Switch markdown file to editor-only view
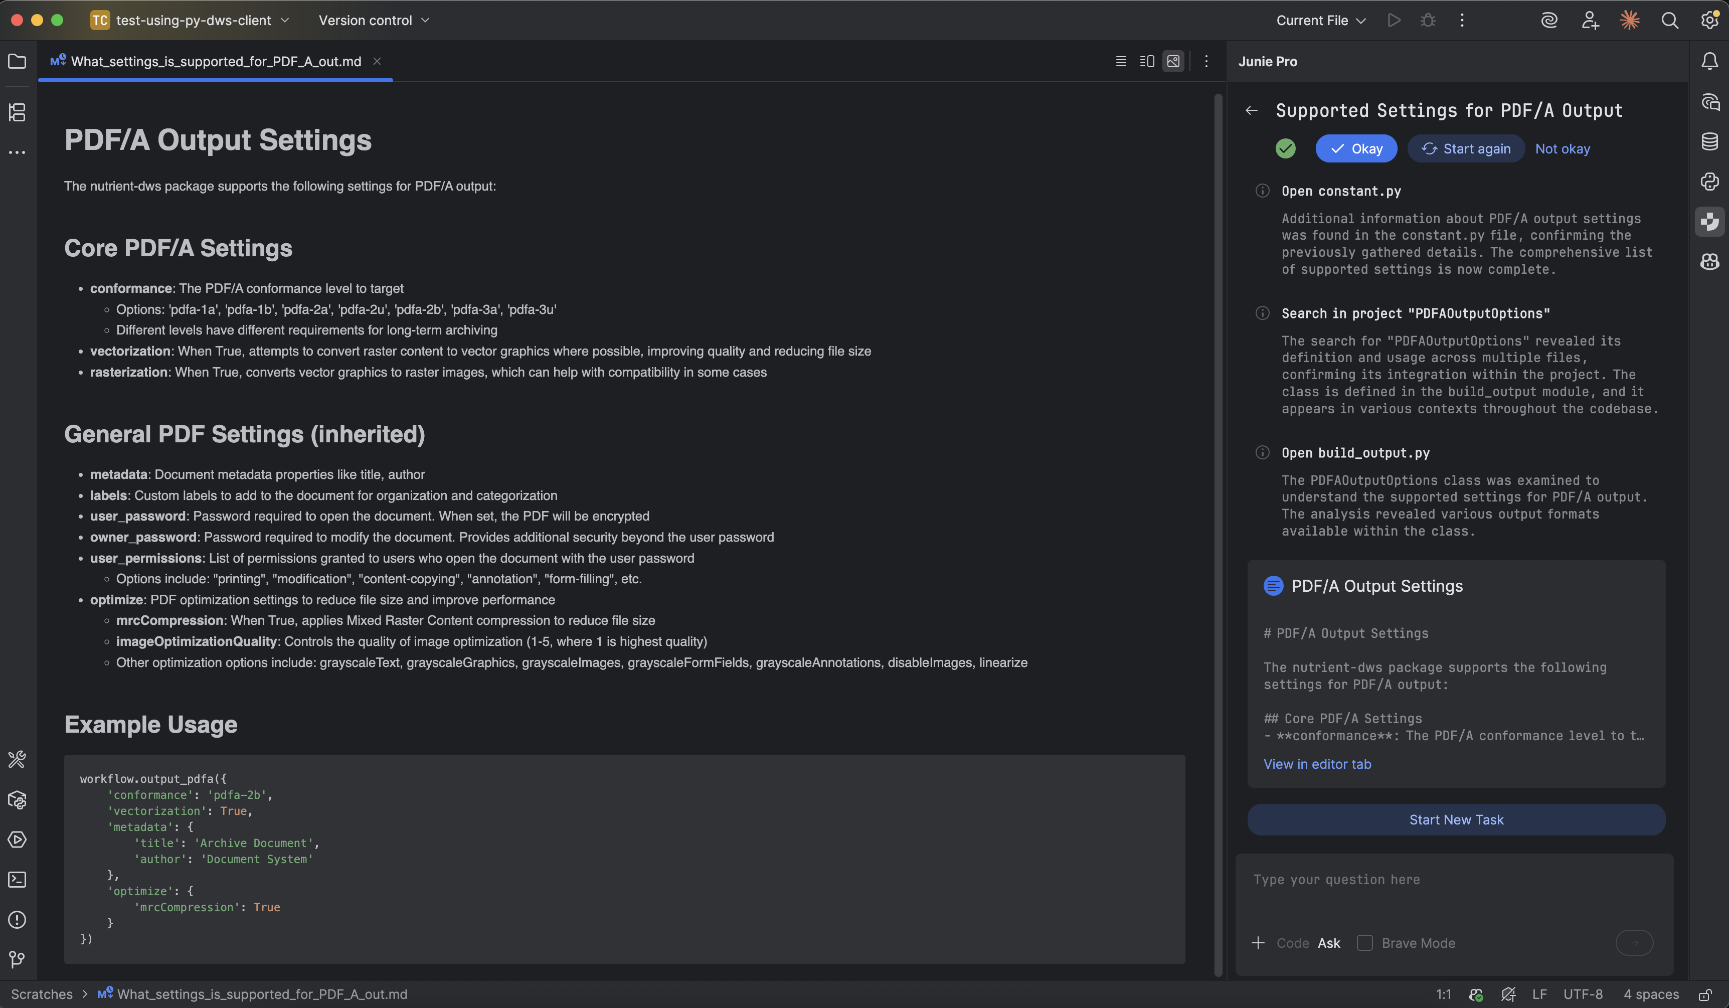 pos(1120,61)
